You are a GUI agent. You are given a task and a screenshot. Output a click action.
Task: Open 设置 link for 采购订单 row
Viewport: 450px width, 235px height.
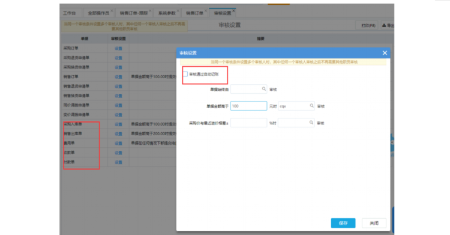click(x=119, y=48)
